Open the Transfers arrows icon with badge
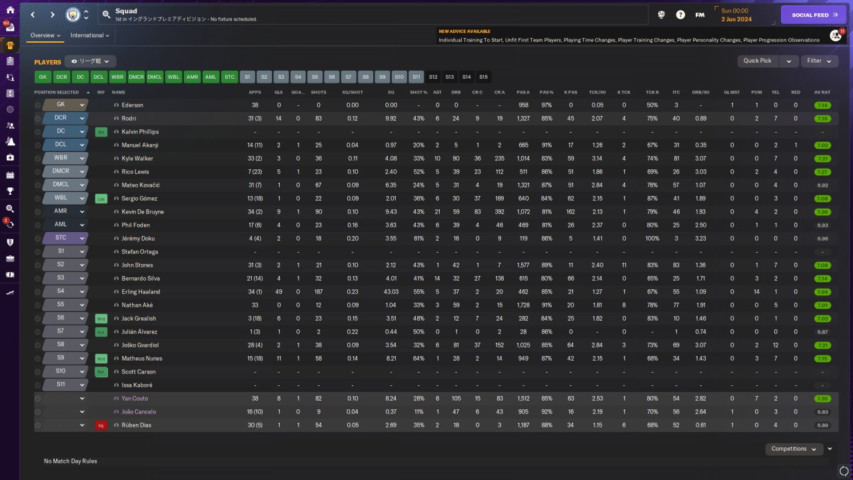The width and height of the screenshot is (853, 480). point(10,225)
